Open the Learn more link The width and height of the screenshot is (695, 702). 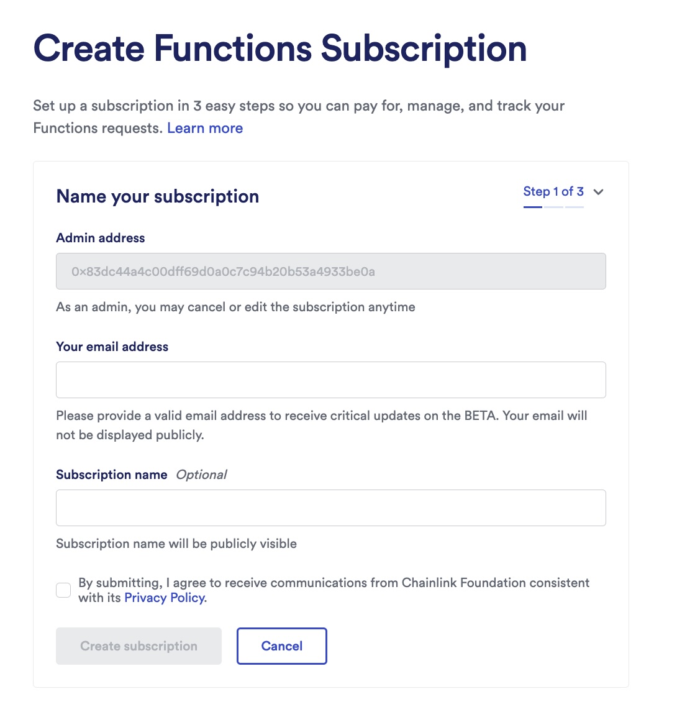tap(205, 128)
